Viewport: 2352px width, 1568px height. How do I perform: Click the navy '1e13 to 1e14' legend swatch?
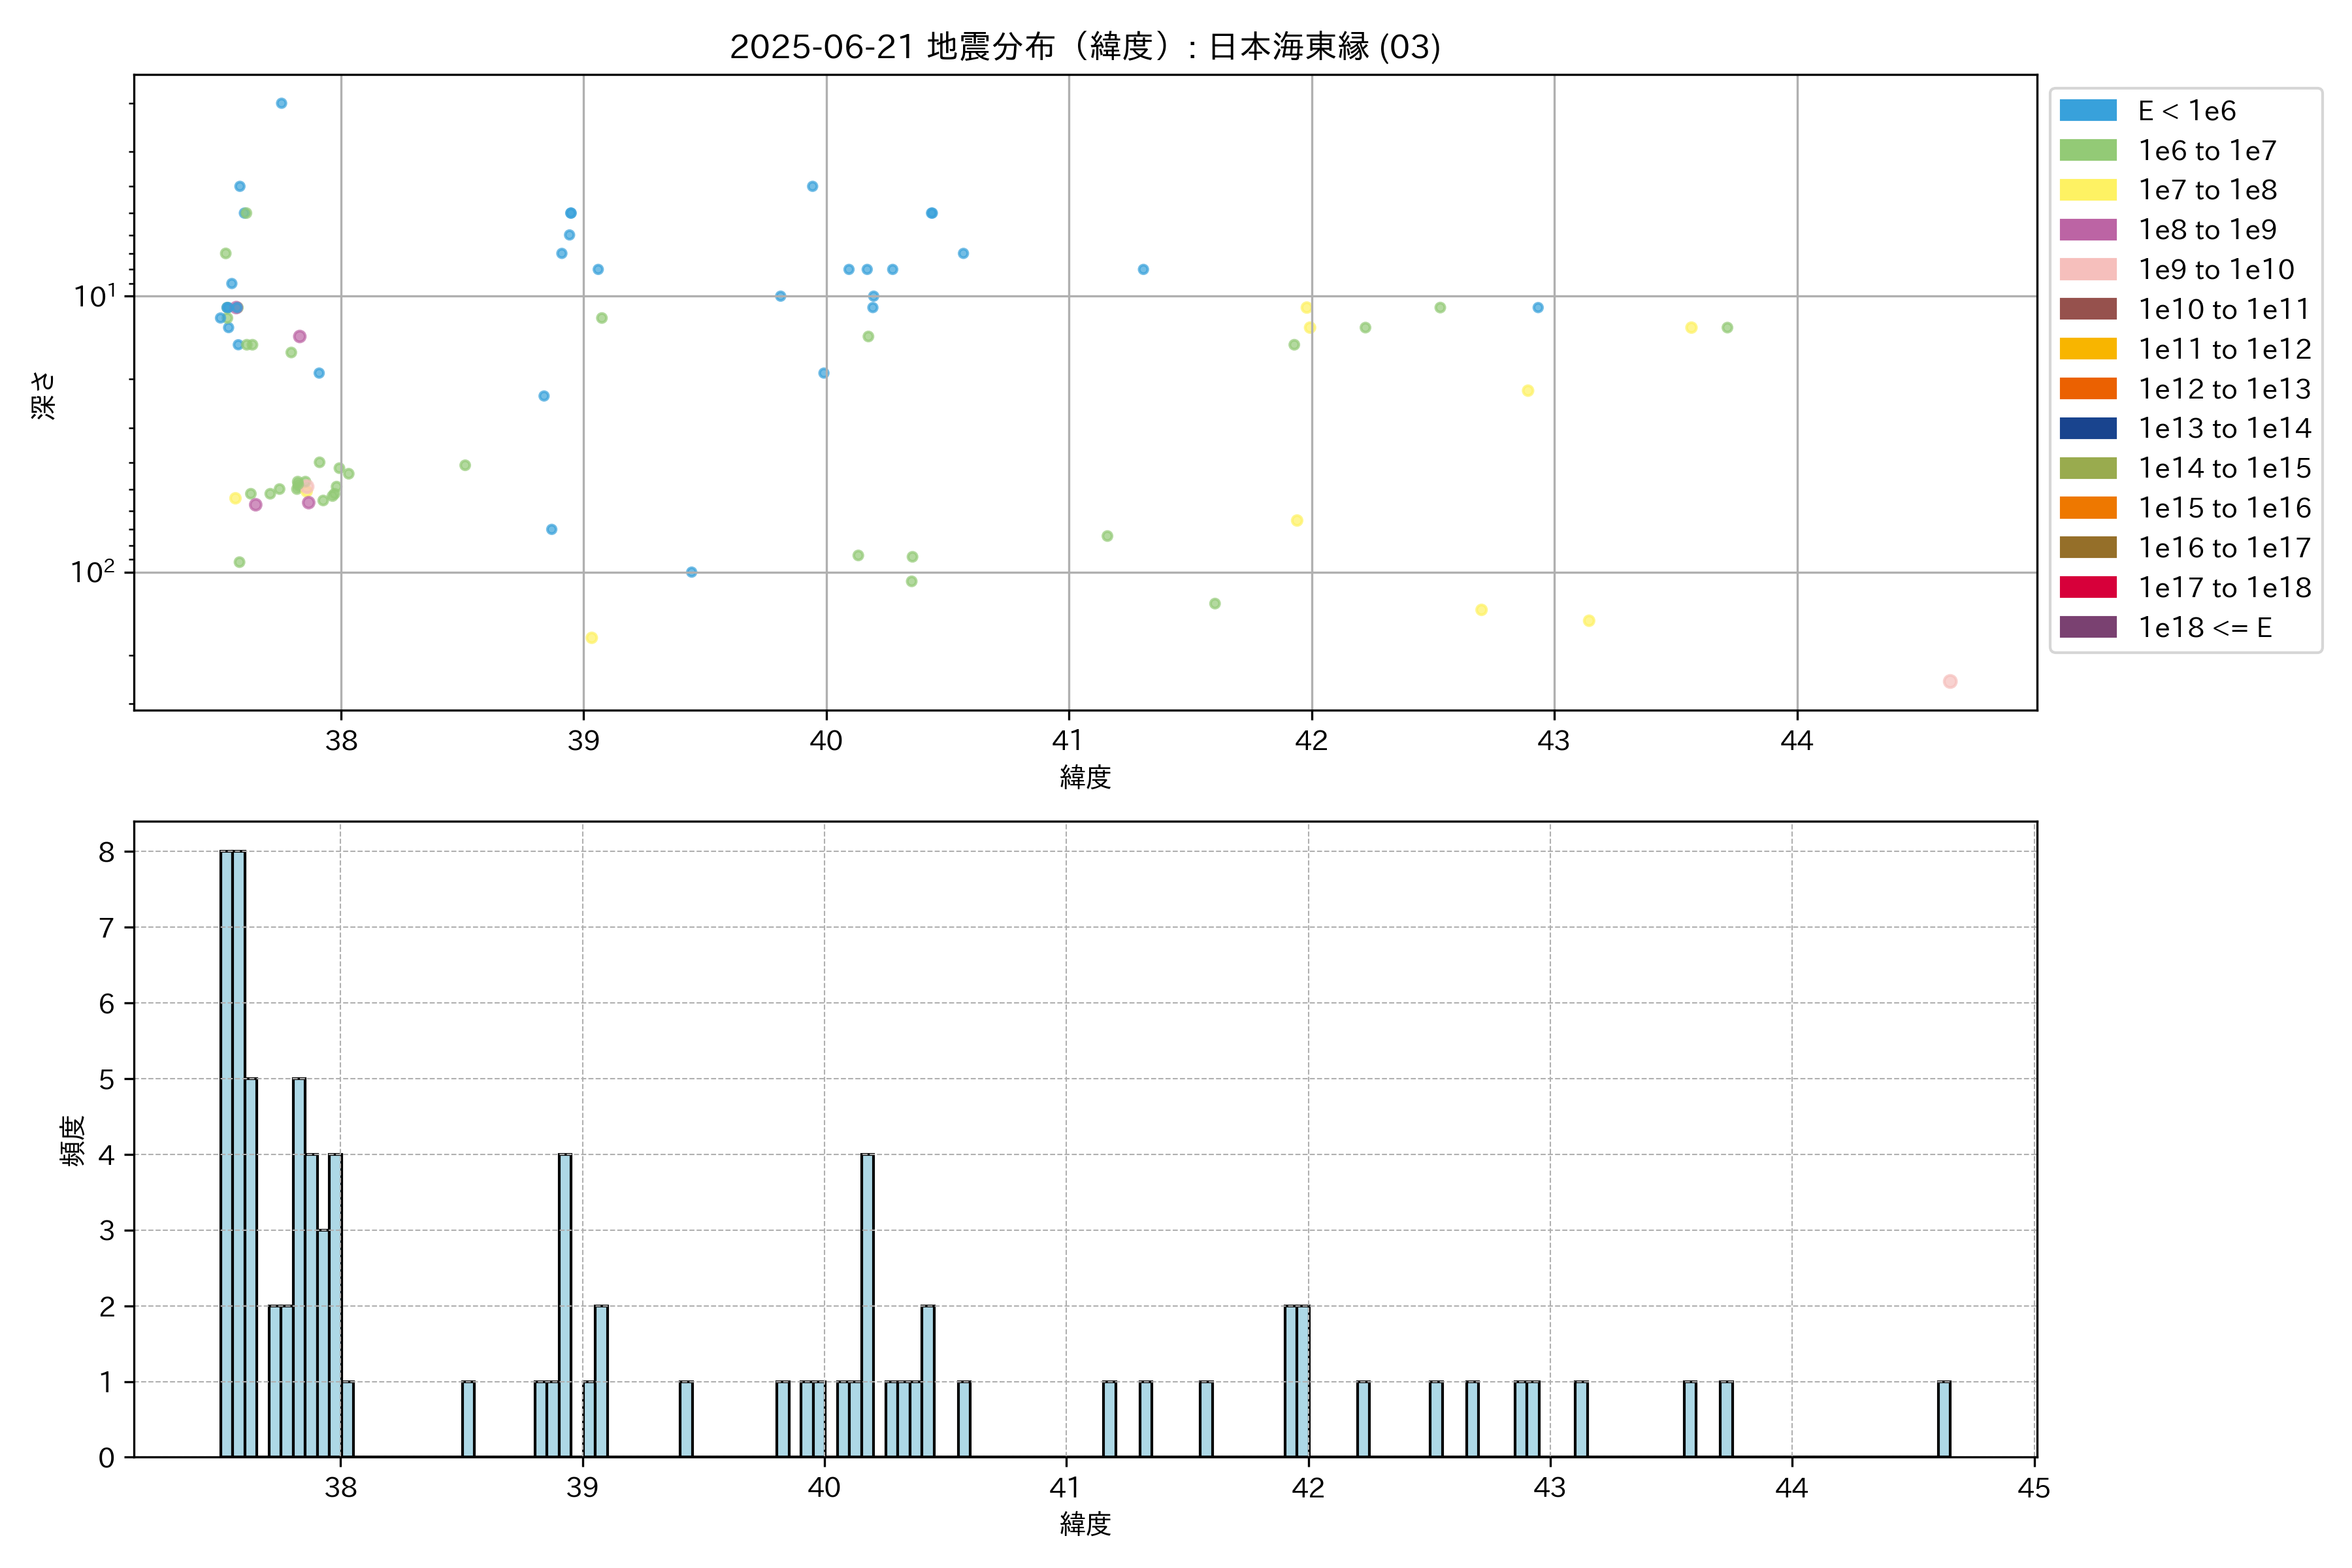point(2087,428)
